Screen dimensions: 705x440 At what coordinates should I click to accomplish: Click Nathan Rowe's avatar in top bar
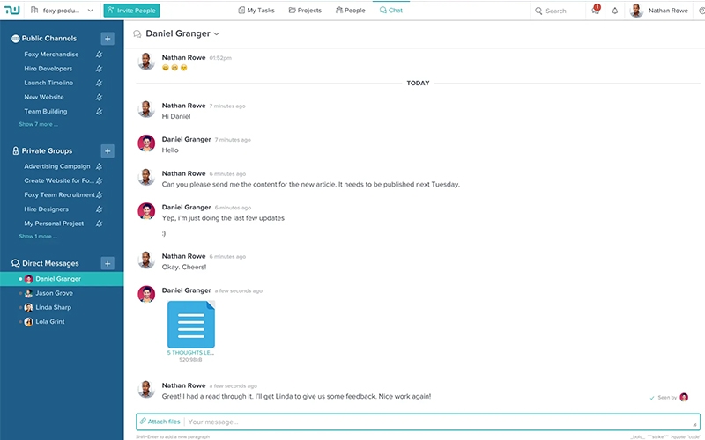pos(636,11)
